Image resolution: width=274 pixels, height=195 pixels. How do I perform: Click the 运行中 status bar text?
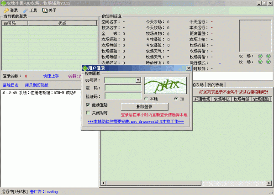coord(14,192)
